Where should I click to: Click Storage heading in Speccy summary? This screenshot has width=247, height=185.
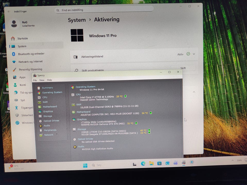point(82,129)
